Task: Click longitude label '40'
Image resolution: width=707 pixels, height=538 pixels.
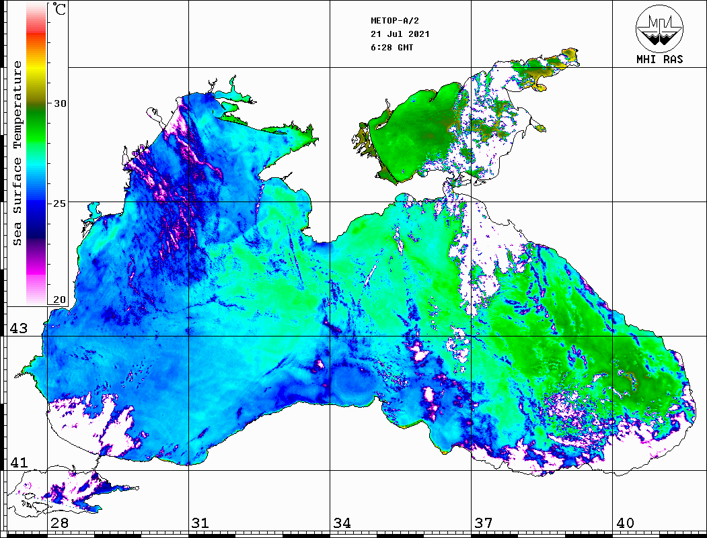Action: [625, 523]
